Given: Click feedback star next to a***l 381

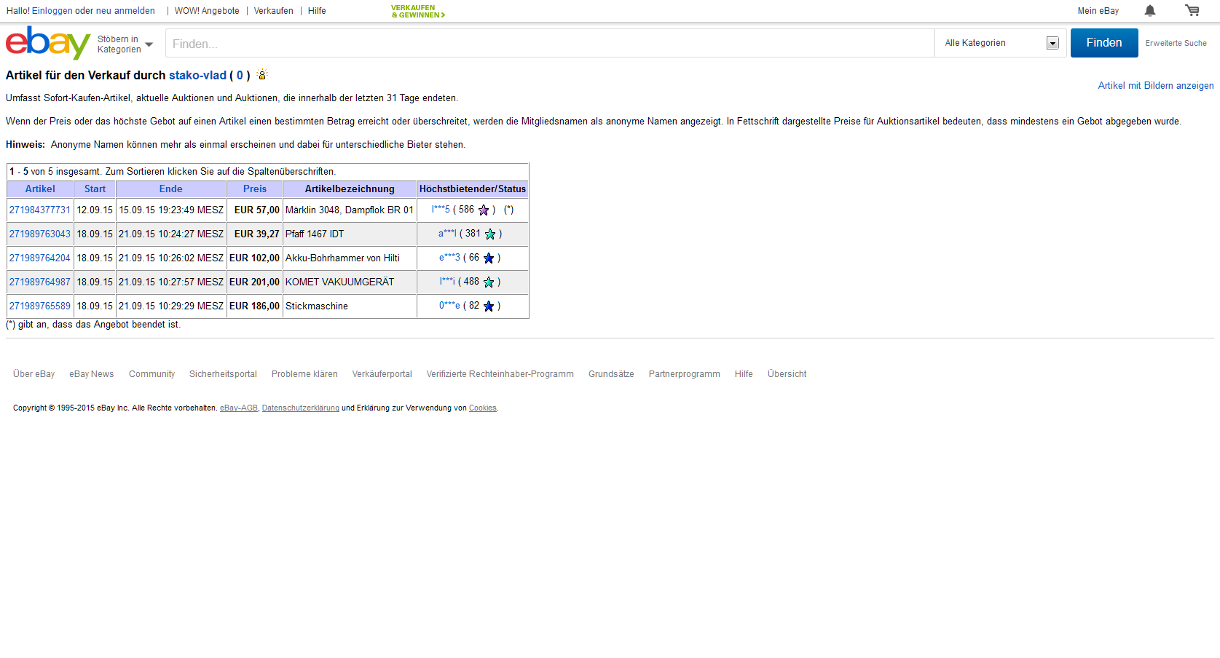Looking at the screenshot, I should tap(490, 234).
